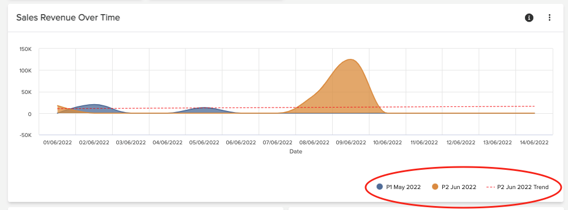Click the 10/06/2022 axis label
The height and width of the screenshot is (210, 568).
click(387, 143)
